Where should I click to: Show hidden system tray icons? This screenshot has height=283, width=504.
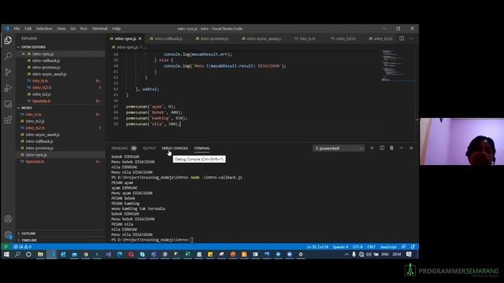click(x=346, y=255)
